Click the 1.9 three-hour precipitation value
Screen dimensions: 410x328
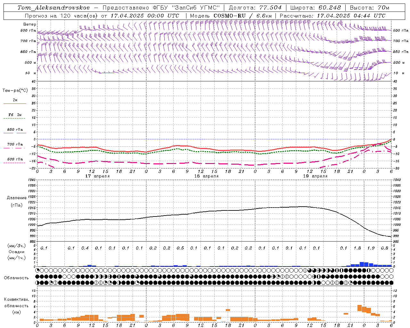click(371, 248)
